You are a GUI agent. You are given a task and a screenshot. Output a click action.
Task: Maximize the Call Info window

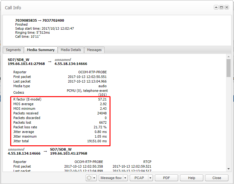click(x=222, y=7)
